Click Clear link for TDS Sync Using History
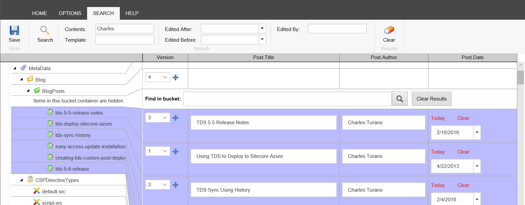Image resolution: width=525 pixels, height=205 pixels. (463, 185)
